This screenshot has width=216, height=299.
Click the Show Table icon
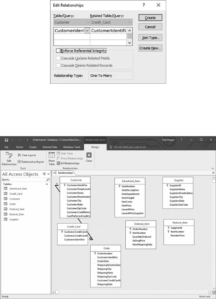point(51,155)
